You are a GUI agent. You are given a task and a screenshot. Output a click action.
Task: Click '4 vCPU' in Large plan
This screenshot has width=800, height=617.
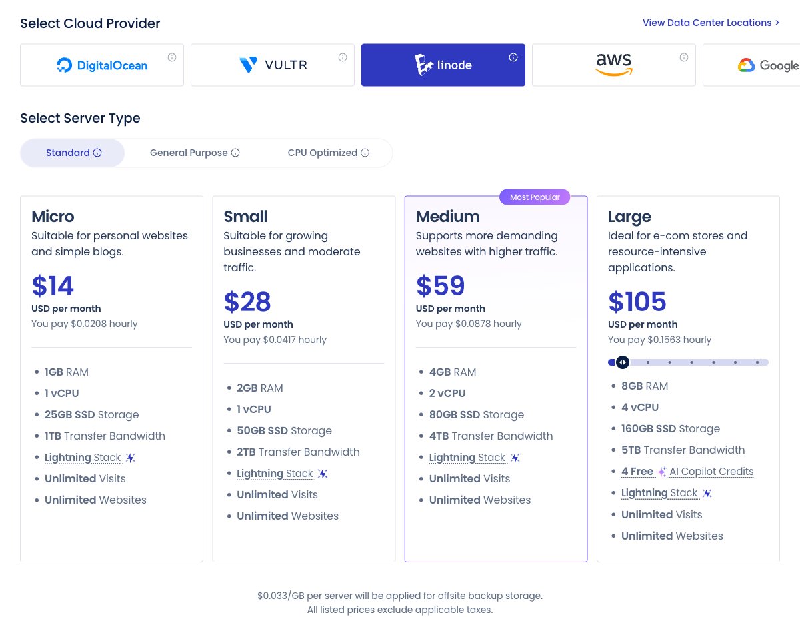[640, 407]
